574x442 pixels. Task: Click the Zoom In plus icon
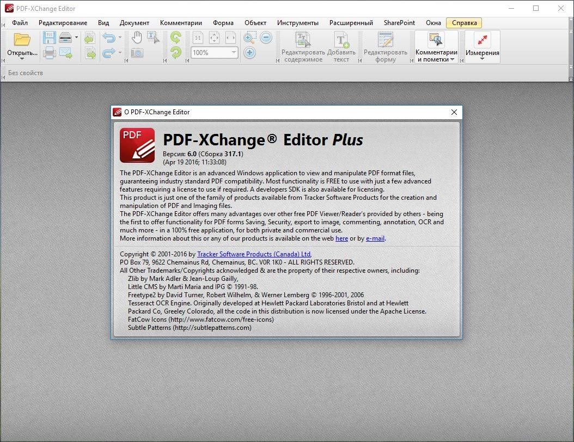(249, 53)
